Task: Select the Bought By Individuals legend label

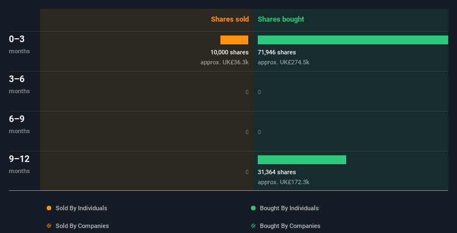Action: click(x=289, y=208)
